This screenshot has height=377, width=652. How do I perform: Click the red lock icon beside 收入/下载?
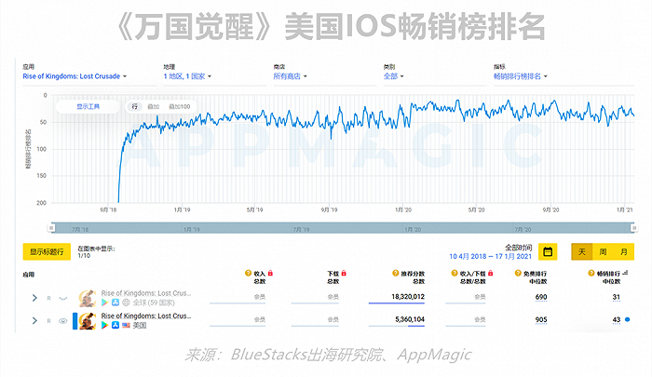pos(491,273)
